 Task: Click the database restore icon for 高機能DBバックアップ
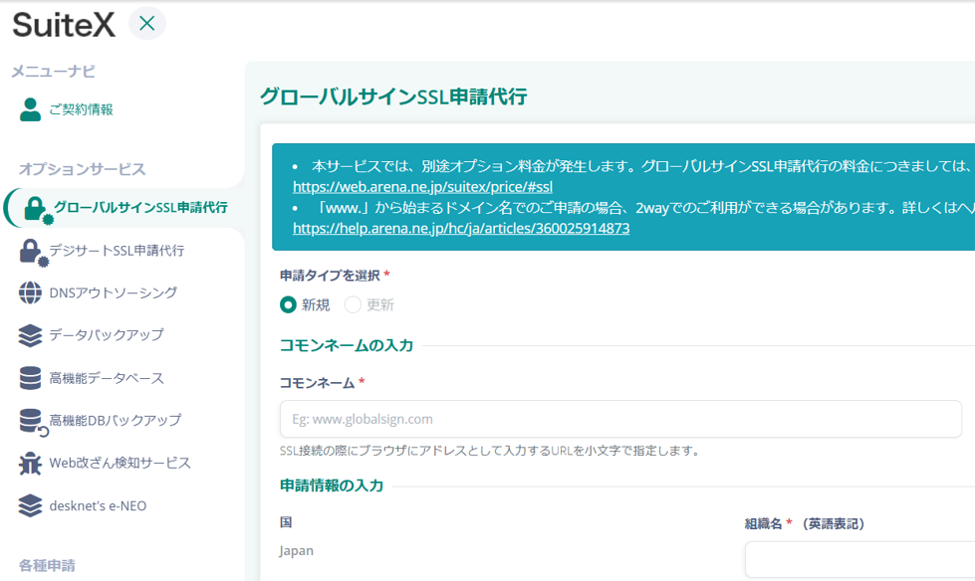[33, 423]
